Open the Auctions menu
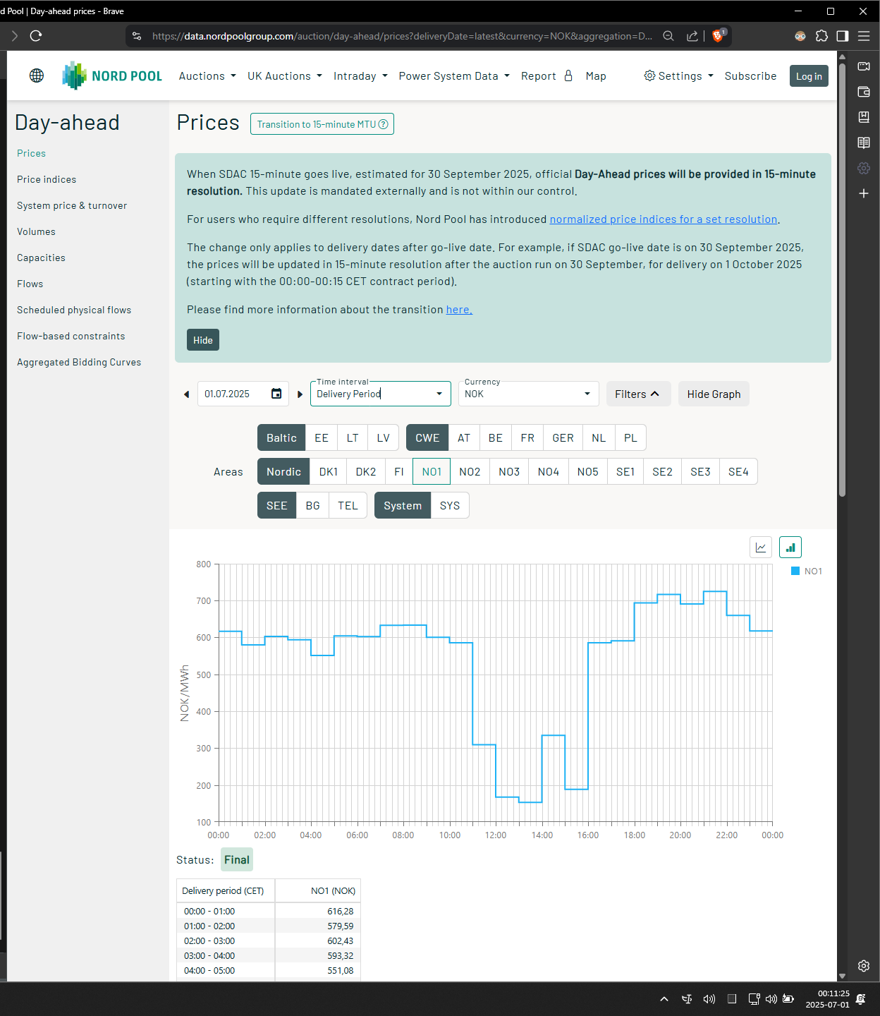 207,75
